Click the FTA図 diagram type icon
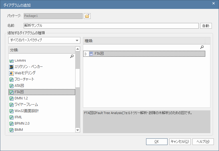Screen dimensions: 219x151 91,54
